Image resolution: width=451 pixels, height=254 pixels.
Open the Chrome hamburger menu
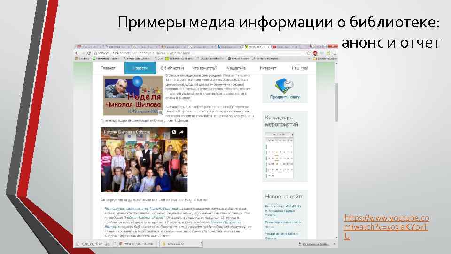tap(335, 53)
